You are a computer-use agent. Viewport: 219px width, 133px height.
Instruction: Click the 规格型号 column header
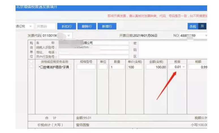pos(86,62)
